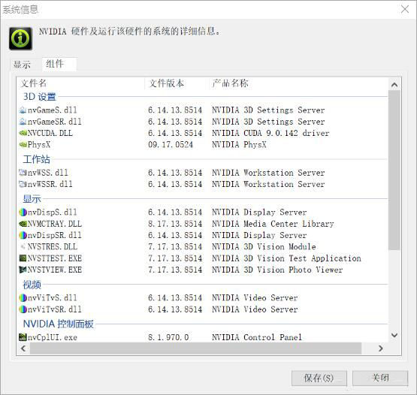This screenshot has height=395, width=417.
Task: Select the nvWSS.dll workstation icon
Action: (x=23, y=173)
